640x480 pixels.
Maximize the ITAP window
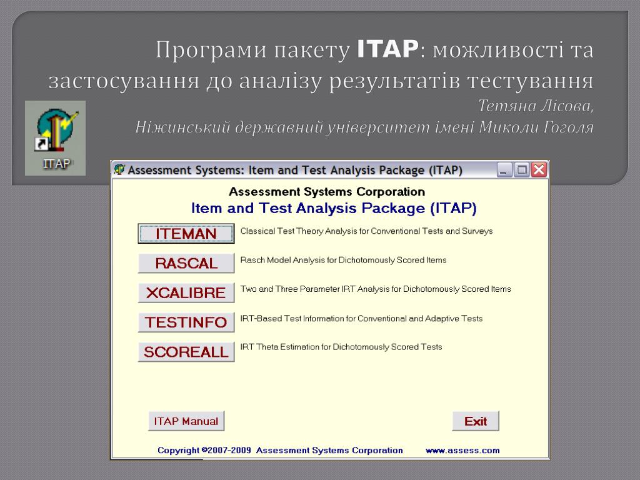pyautogui.click(x=522, y=170)
